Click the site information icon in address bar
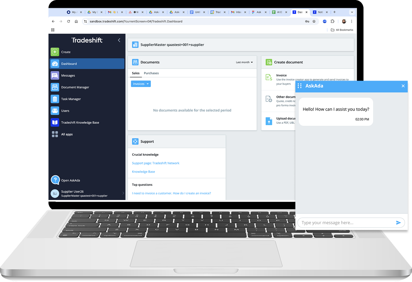412x282 pixels. click(85, 21)
